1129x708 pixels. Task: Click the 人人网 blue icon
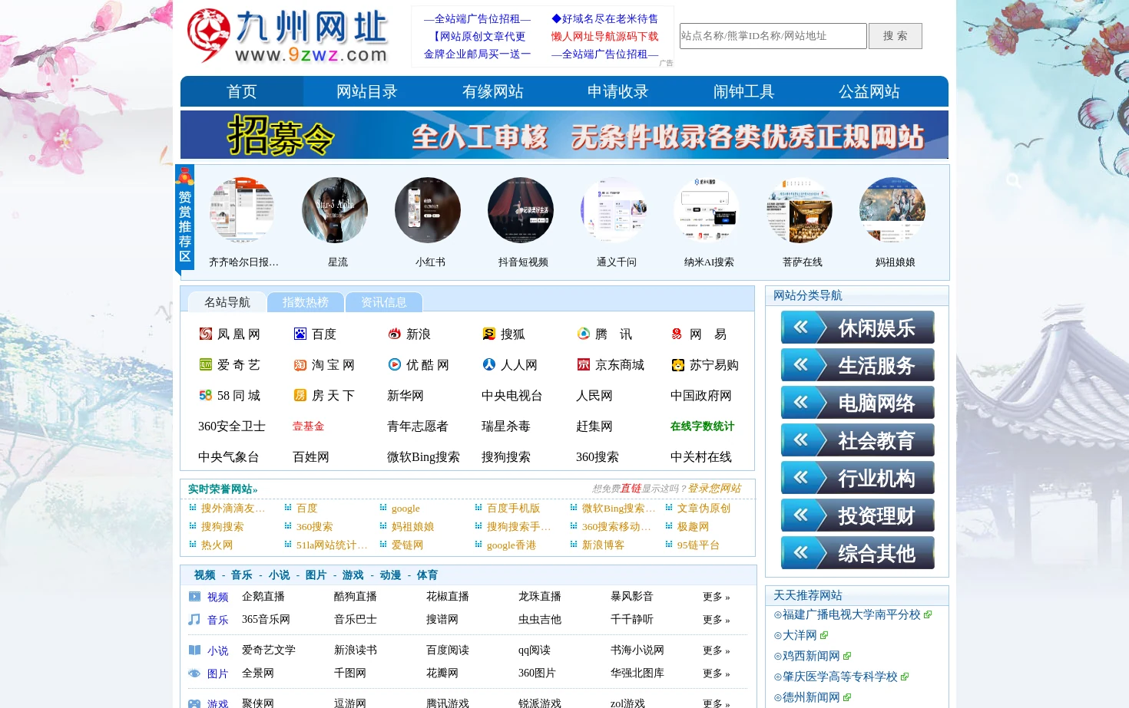(488, 364)
